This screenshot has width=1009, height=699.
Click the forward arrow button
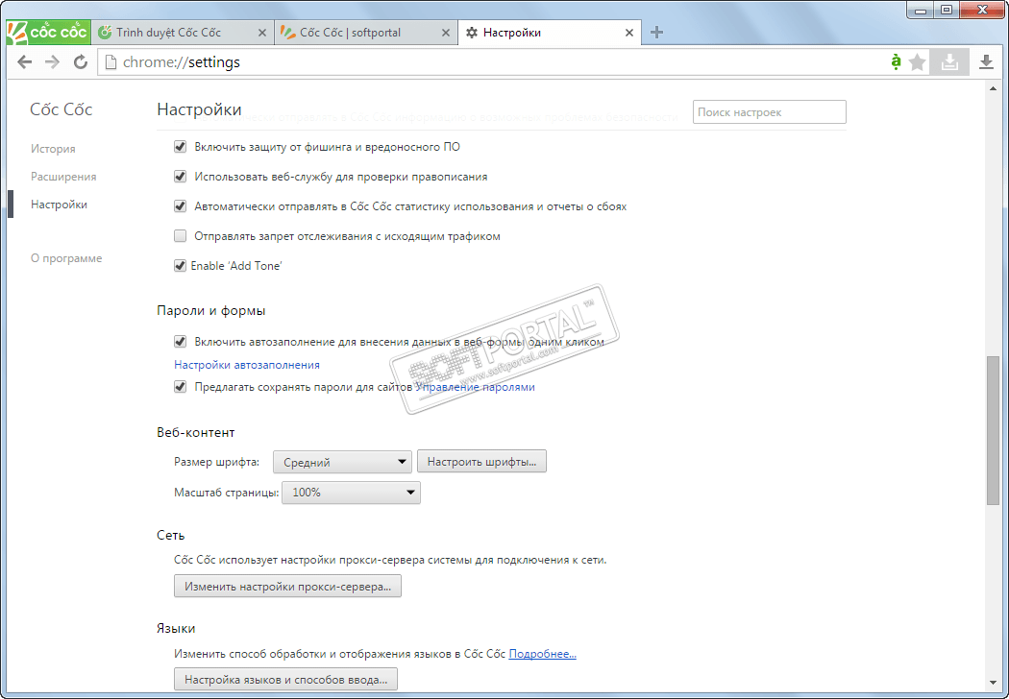click(x=52, y=62)
